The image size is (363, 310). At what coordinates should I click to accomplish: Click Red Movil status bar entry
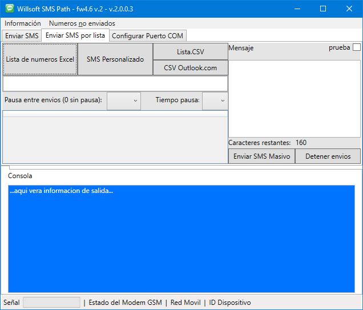point(185,303)
